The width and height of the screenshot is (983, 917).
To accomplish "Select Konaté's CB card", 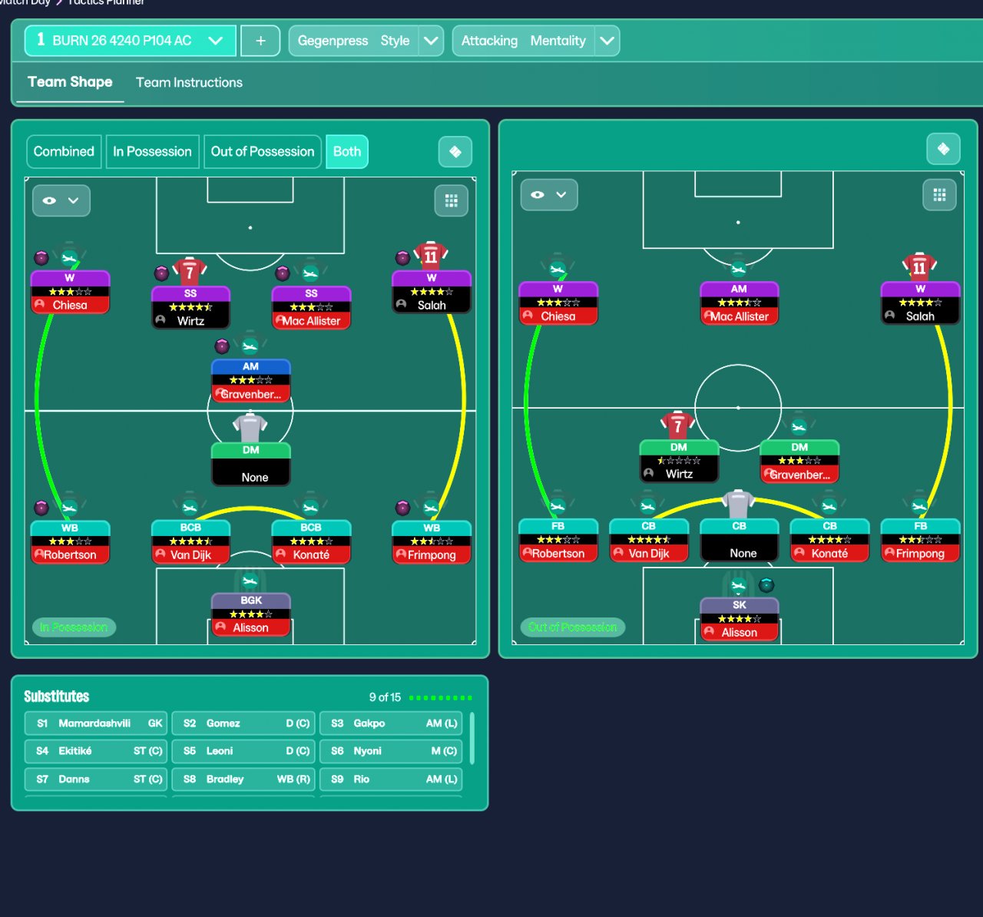I will [829, 541].
